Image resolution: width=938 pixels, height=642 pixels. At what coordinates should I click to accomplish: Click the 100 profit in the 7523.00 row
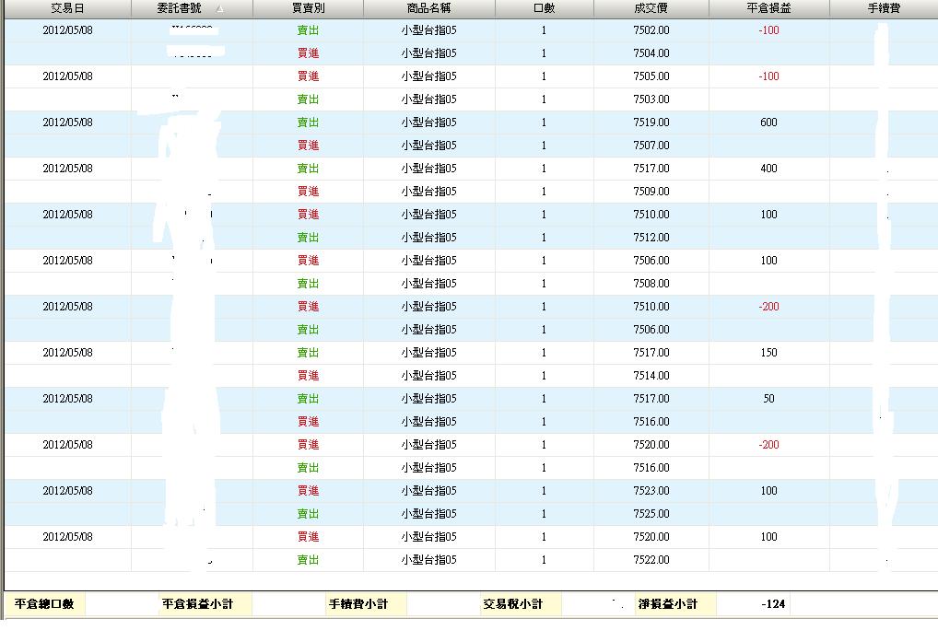768,491
